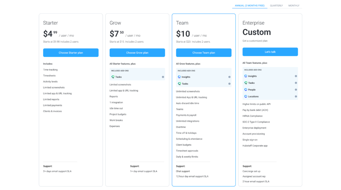Image resolution: width=341 pixels, height=190 pixels.
Task: Click the People add-on icon in Enterprise plan
Action: click(246, 90)
